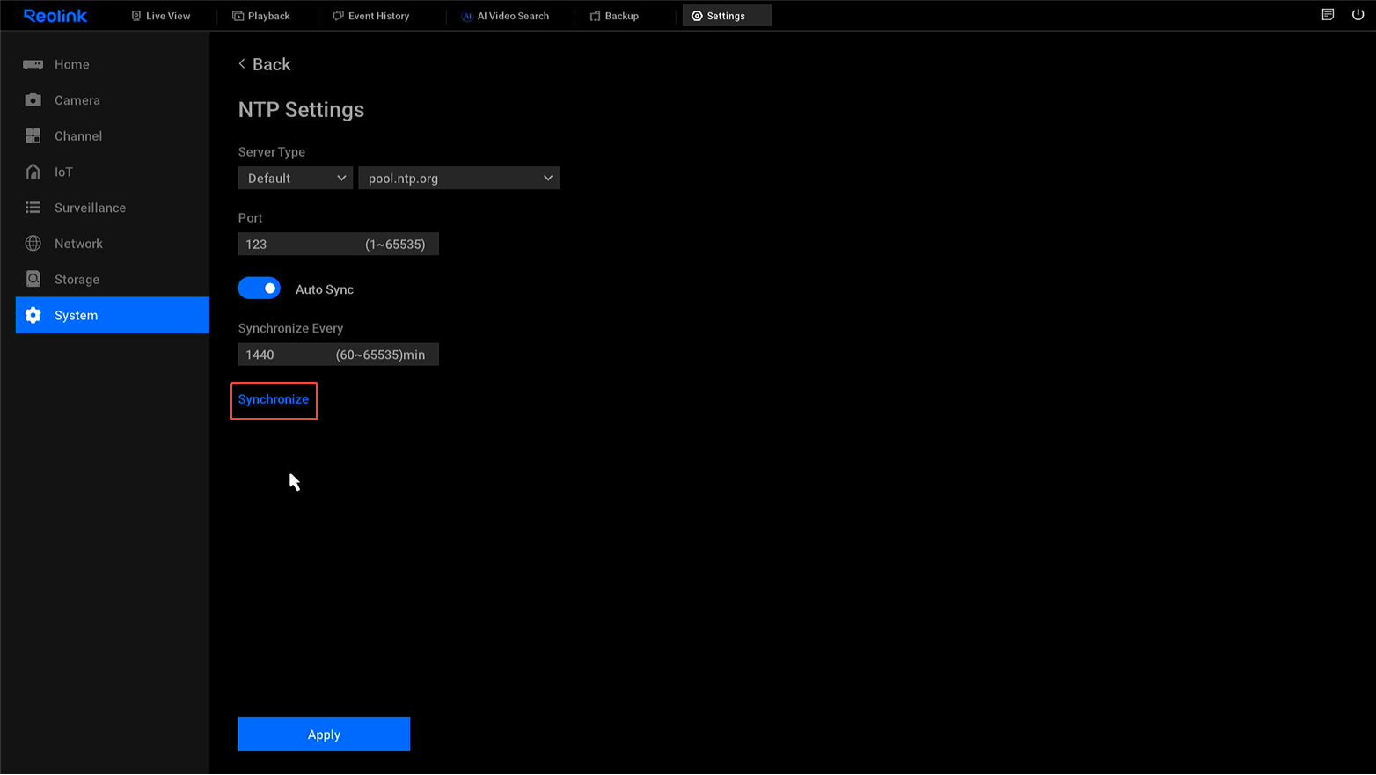Open Camera settings via camera icon
This screenshot has height=775, width=1376.
33,100
